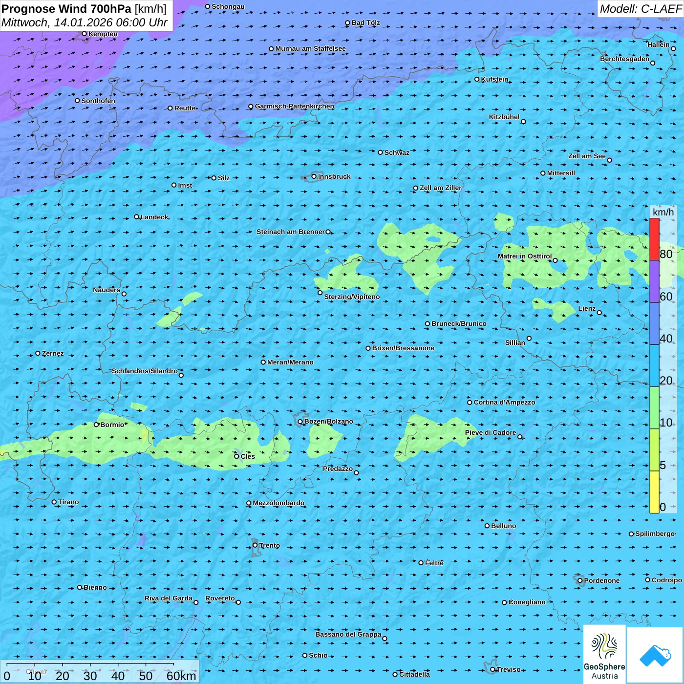
Task: Select the Cortina d'Ampezzo label
Action: click(504, 402)
